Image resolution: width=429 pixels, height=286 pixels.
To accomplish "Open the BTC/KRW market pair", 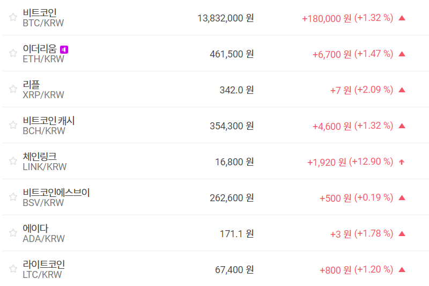I will (x=43, y=23).
